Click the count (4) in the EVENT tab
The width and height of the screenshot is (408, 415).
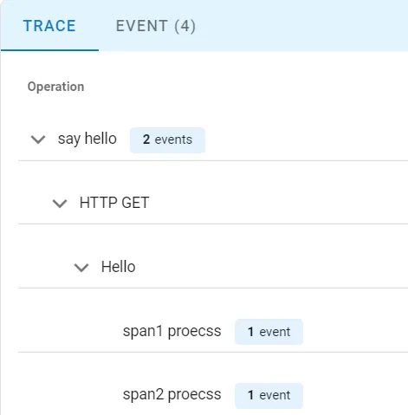point(185,26)
